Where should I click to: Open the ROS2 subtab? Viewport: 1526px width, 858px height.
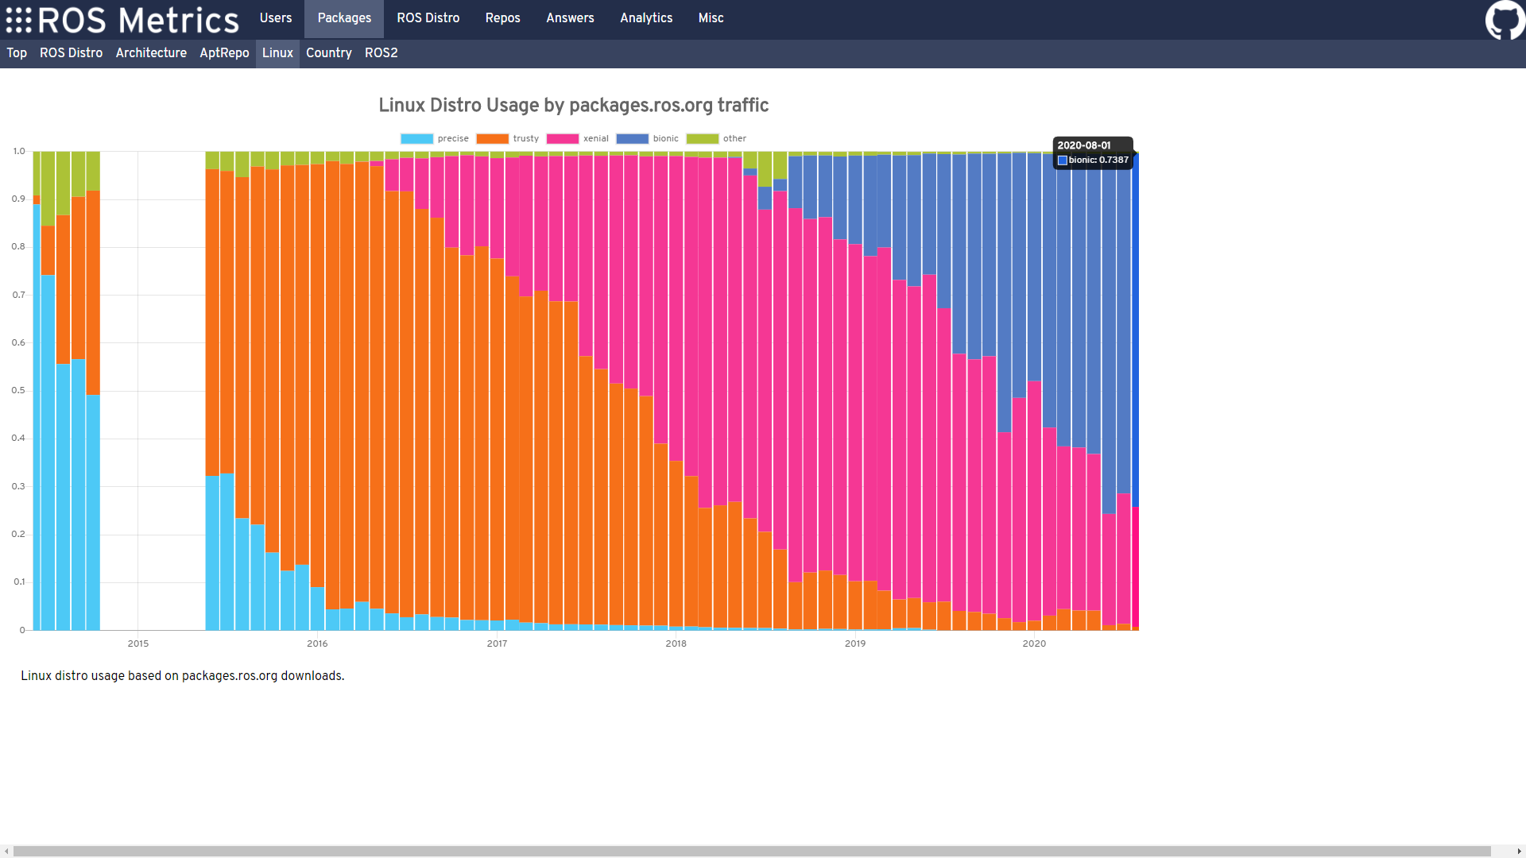point(381,53)
